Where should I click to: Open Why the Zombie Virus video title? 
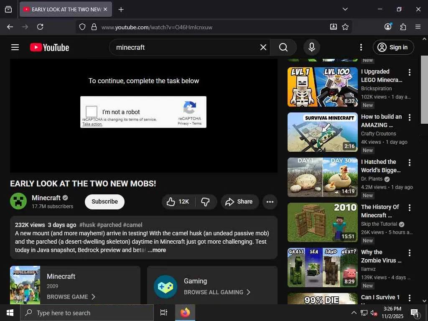(x=381, y=256)
